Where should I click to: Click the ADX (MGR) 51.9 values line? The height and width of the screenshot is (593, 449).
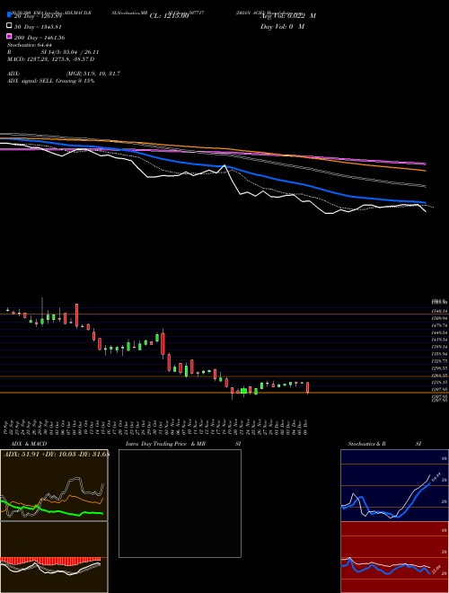[64, 74]
